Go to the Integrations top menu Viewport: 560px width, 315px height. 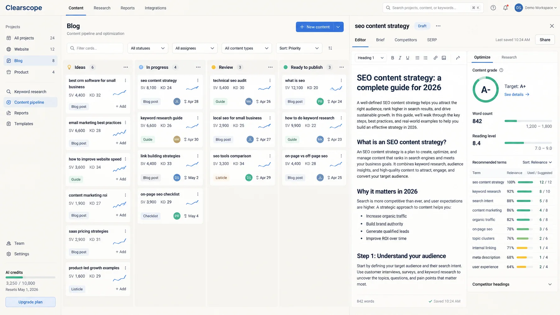155,8
